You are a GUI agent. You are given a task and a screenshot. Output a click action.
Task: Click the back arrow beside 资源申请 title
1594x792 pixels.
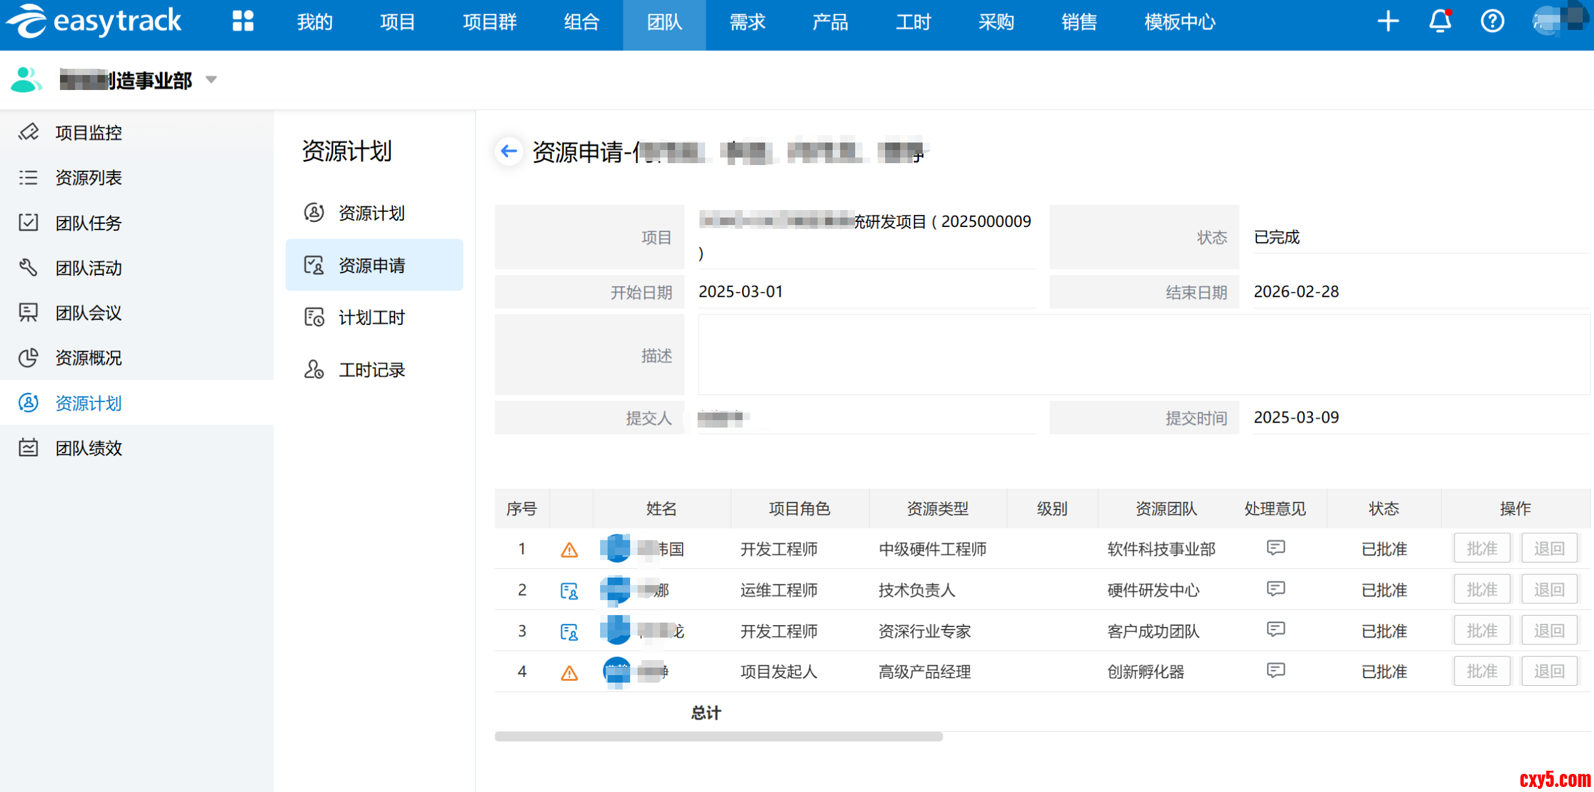pyautogui.click(x=509, y=151)
